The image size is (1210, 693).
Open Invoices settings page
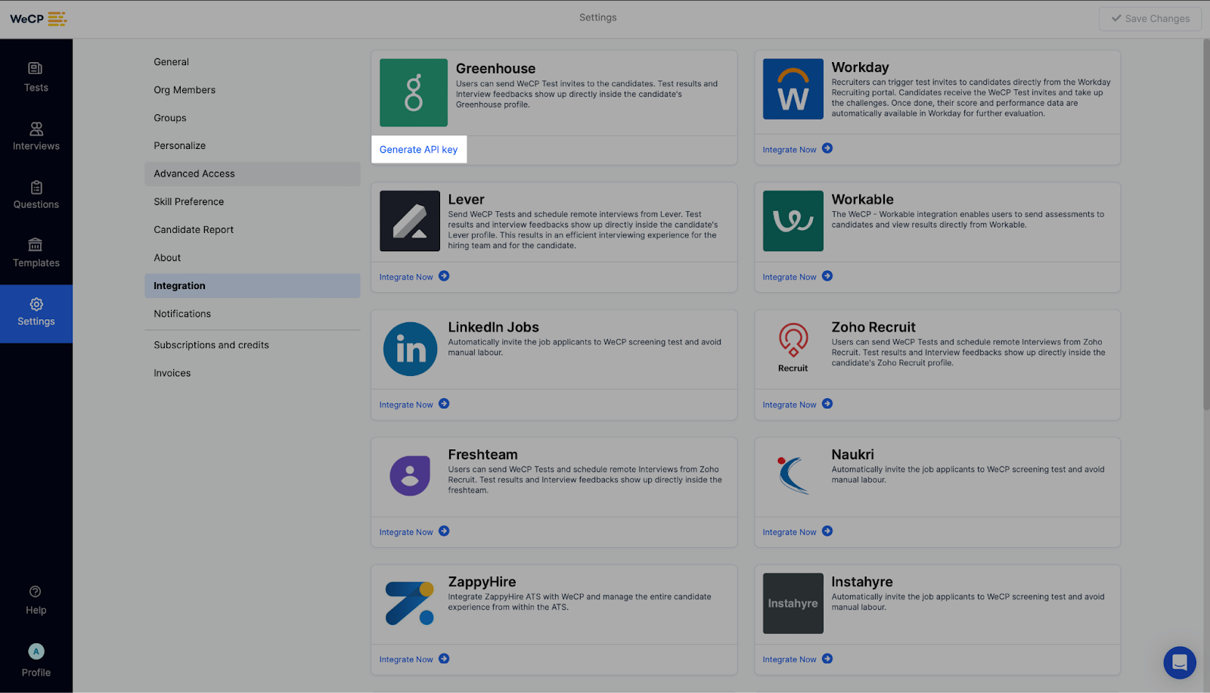click(253, 373)
